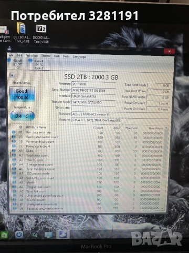
Task: Open the green Start button on taskbar
Action: 4,235
